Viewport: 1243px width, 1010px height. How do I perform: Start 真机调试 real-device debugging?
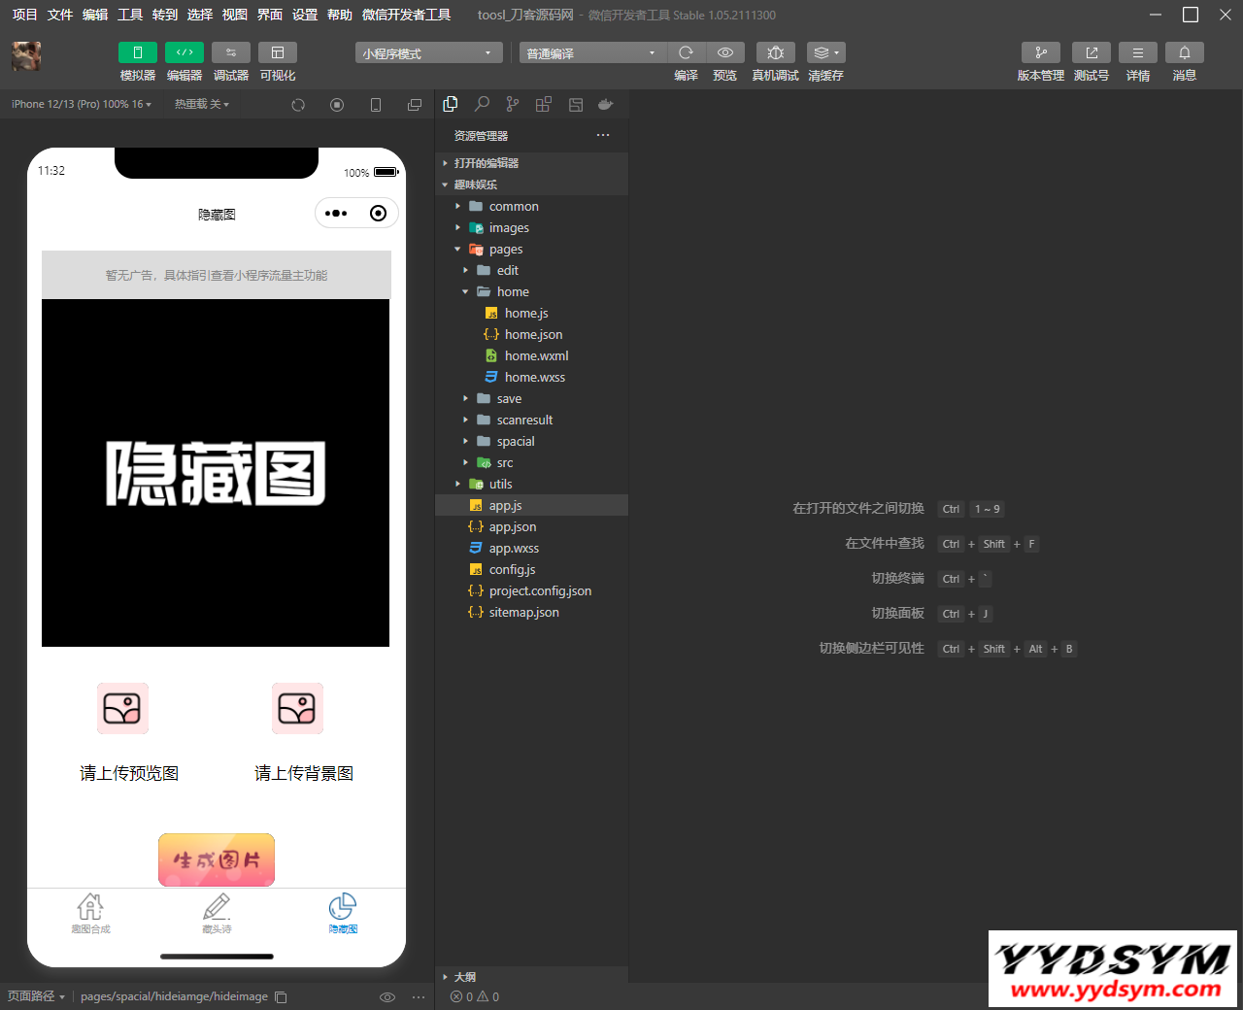pyautogui.click(x=774, y=52)
